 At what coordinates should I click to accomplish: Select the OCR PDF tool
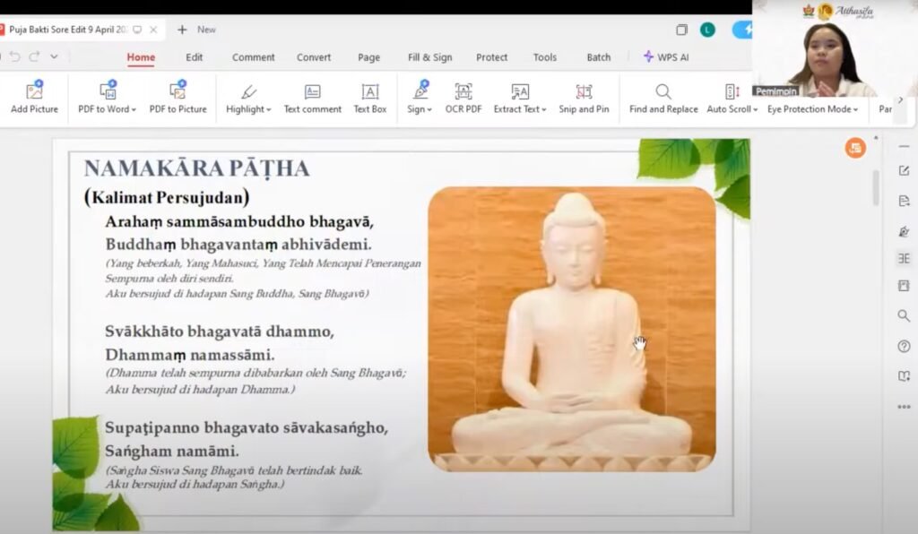[463, 99]
